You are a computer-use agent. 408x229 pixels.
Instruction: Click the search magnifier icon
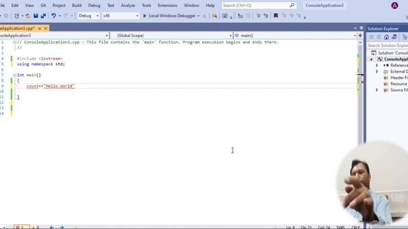click(x=292, y=5)
